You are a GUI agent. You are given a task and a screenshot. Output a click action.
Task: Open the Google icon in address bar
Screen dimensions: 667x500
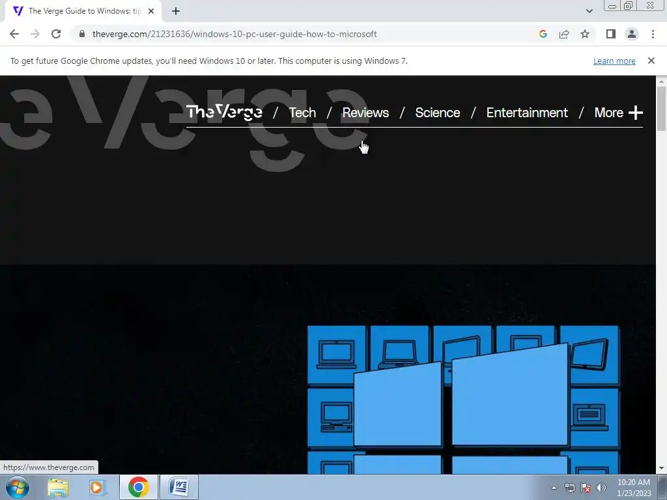point(543,34)
